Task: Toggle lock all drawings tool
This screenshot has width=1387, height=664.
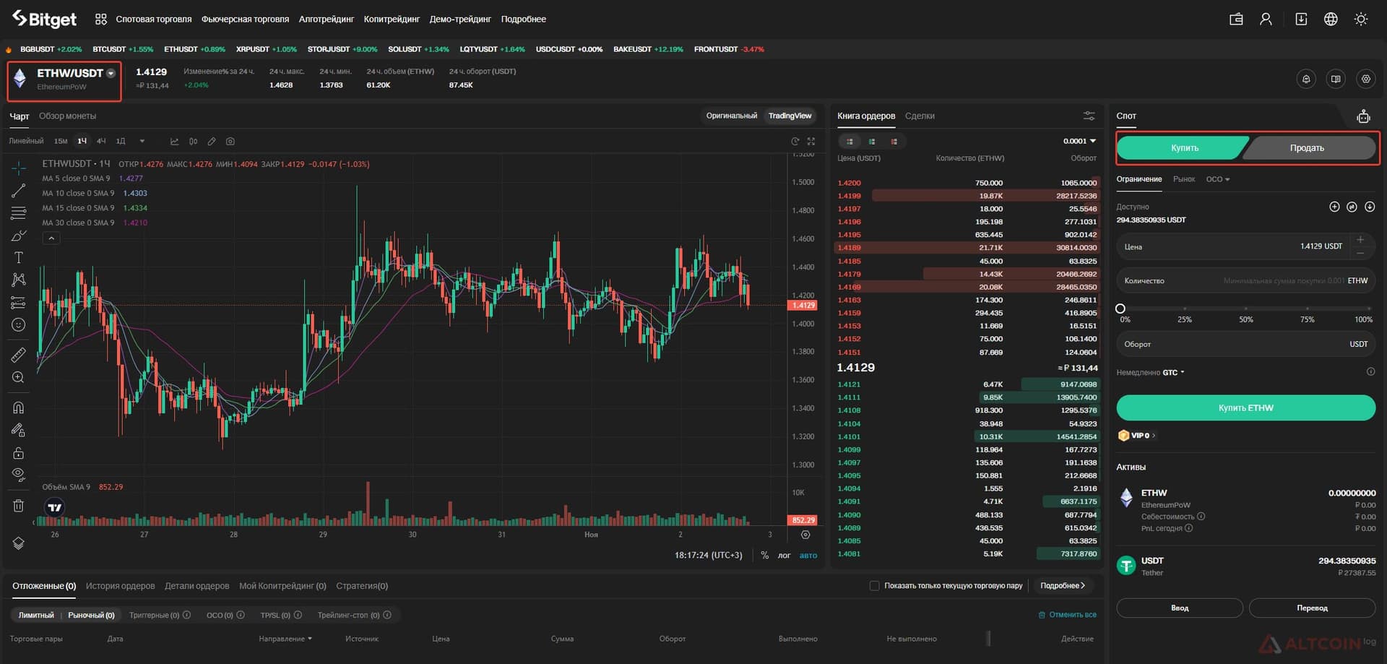Action: pos(19,453)
